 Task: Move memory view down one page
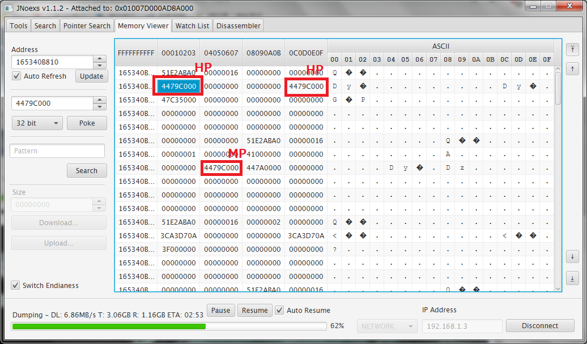[x=572, y=257]
